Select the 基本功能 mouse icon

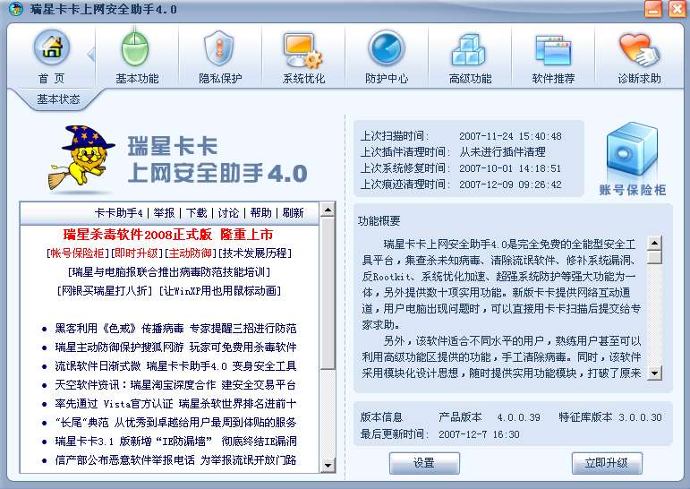135,47
